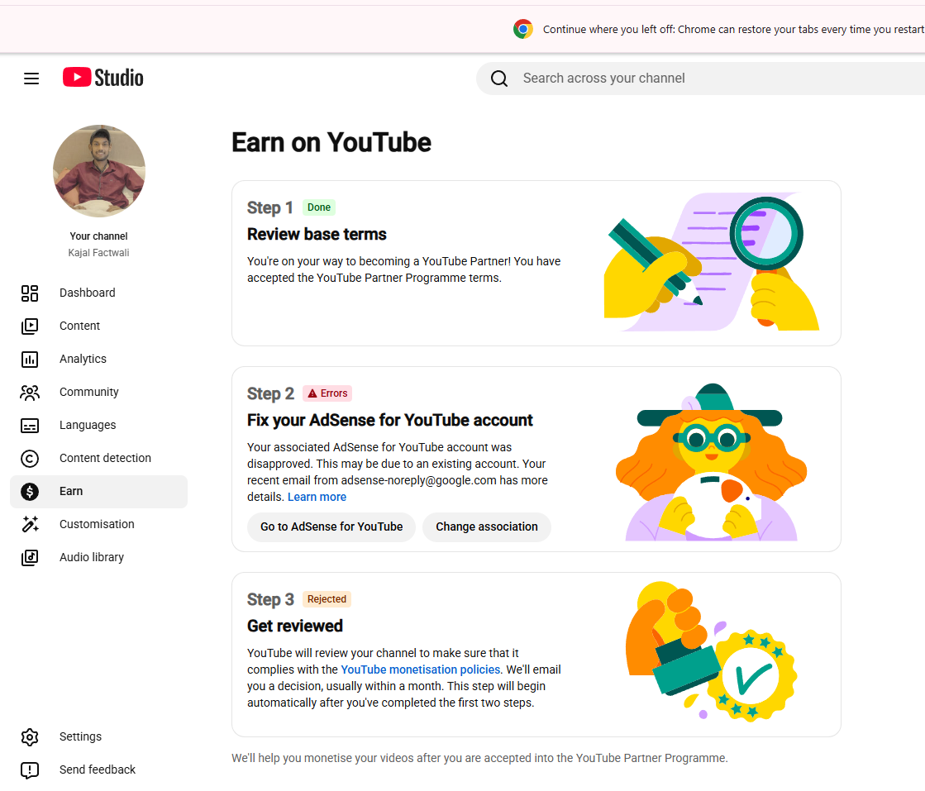Click the Step 2 character with hat illustration
The width and height of the screenshot is (925, 791).
click(x=712, y=462)
